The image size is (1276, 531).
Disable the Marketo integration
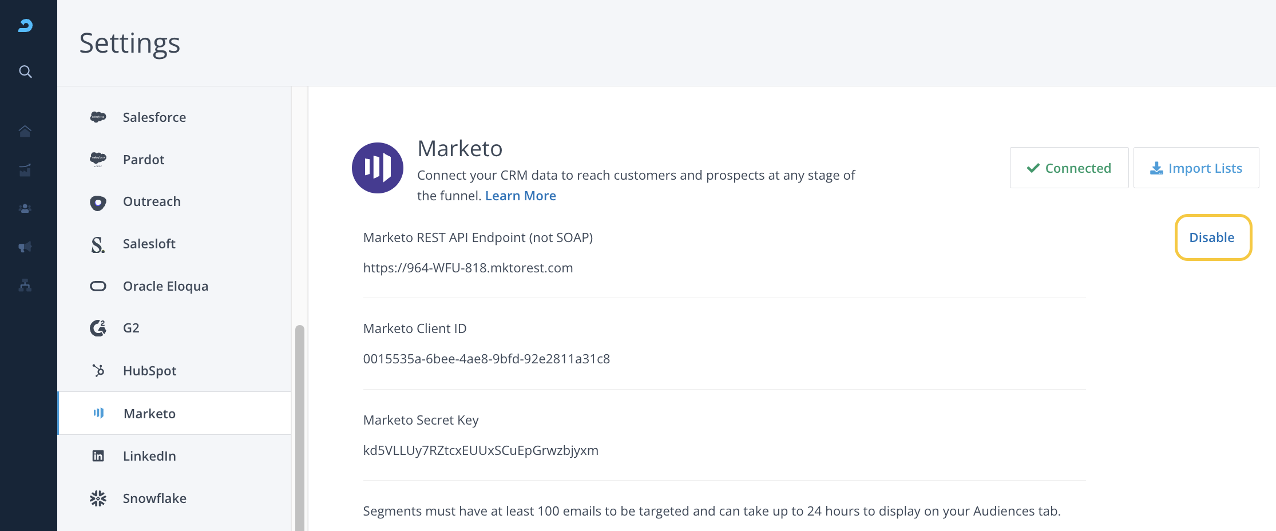[1212, 237]
